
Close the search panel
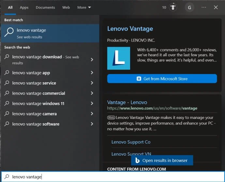click(x=216, y=7)
